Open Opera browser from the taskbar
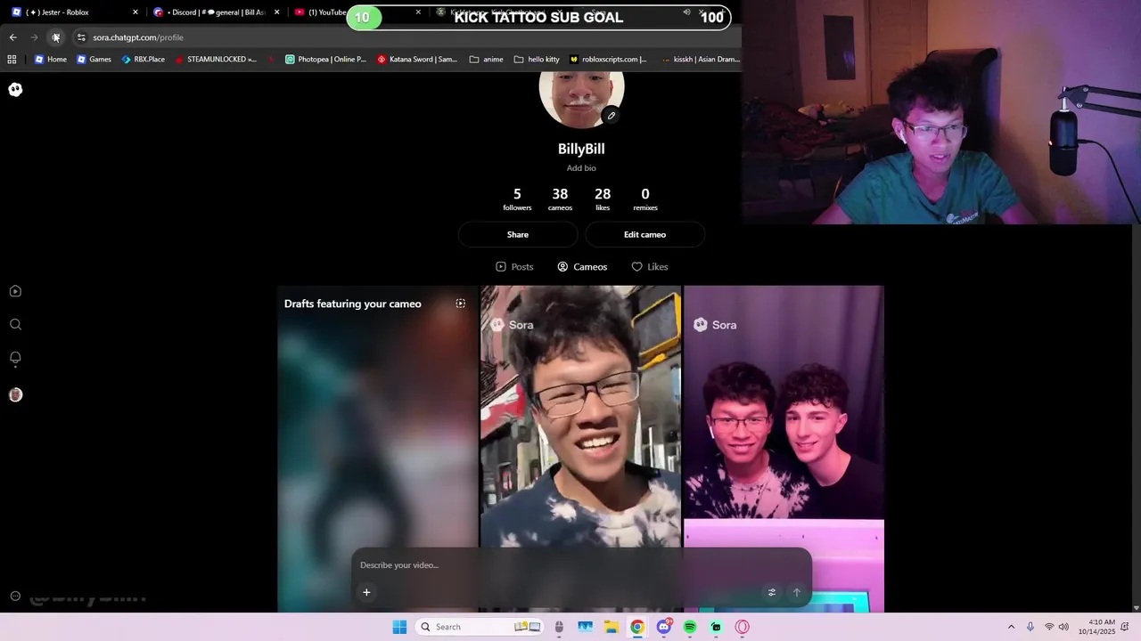The height and width of the screenshot is (641, 1141). [x=742, y=627]
